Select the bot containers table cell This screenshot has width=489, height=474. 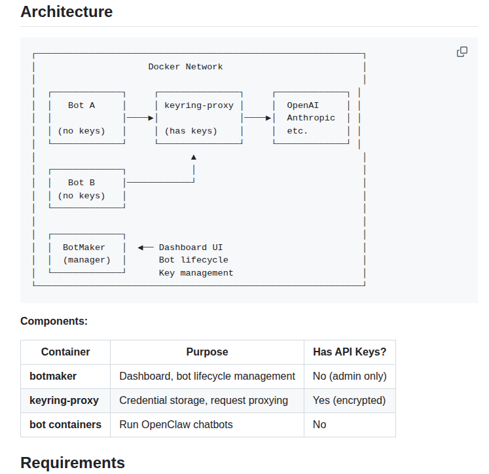(65, 425)
